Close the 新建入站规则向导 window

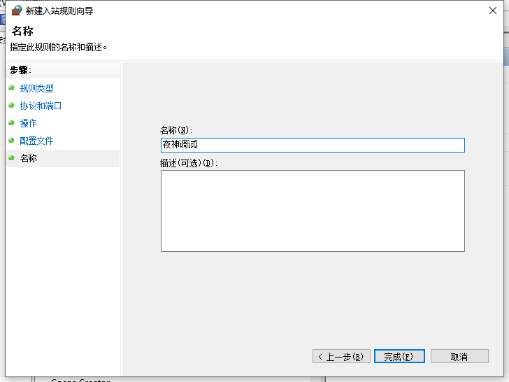(x=493, y=10)
